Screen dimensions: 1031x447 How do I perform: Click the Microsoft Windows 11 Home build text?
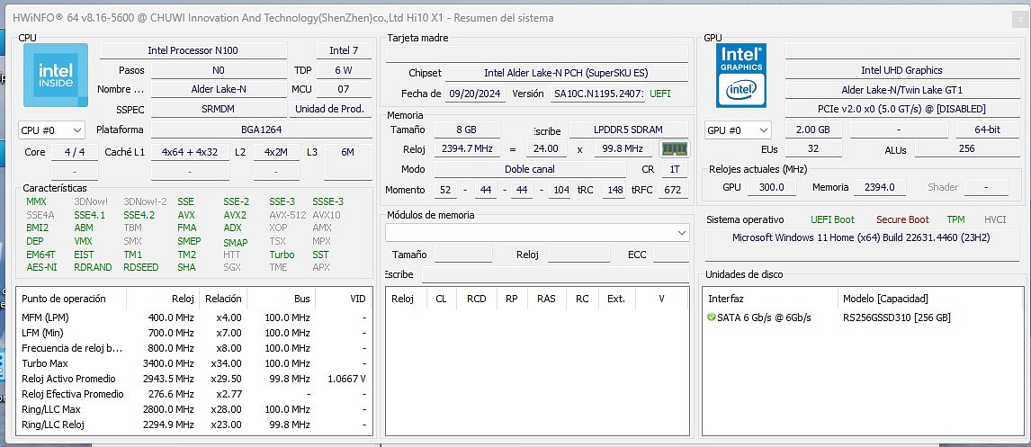coord(861,238)
